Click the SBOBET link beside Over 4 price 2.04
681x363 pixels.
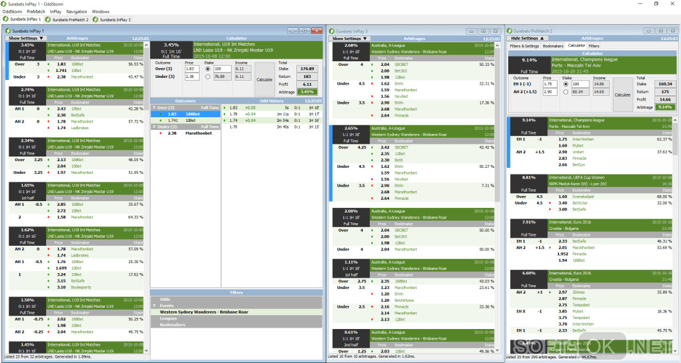(401, 65)
